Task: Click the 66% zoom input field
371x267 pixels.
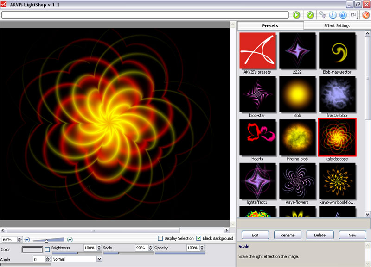Action: pyautogui.click(x=10, y=240)
